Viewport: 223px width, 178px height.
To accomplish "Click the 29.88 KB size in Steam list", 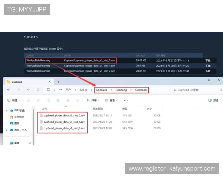I will [141, 60].
